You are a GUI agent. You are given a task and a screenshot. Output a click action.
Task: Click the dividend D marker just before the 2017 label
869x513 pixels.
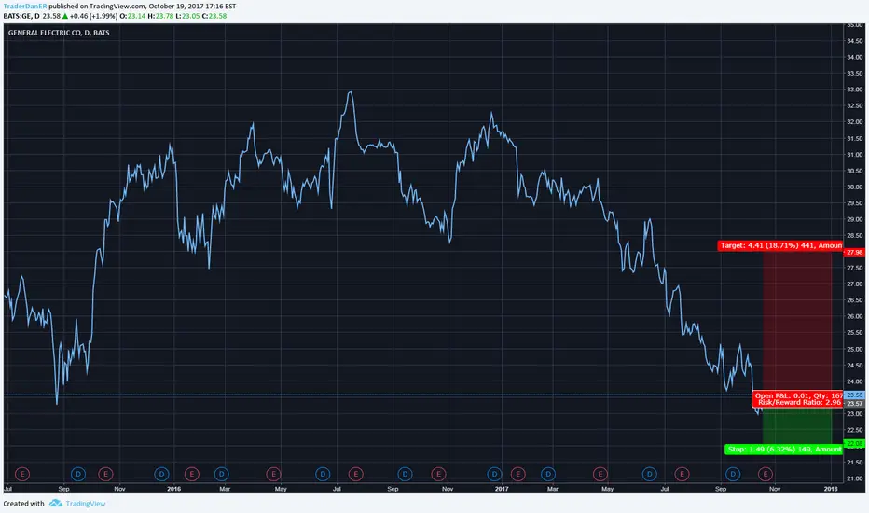point(494,474)
